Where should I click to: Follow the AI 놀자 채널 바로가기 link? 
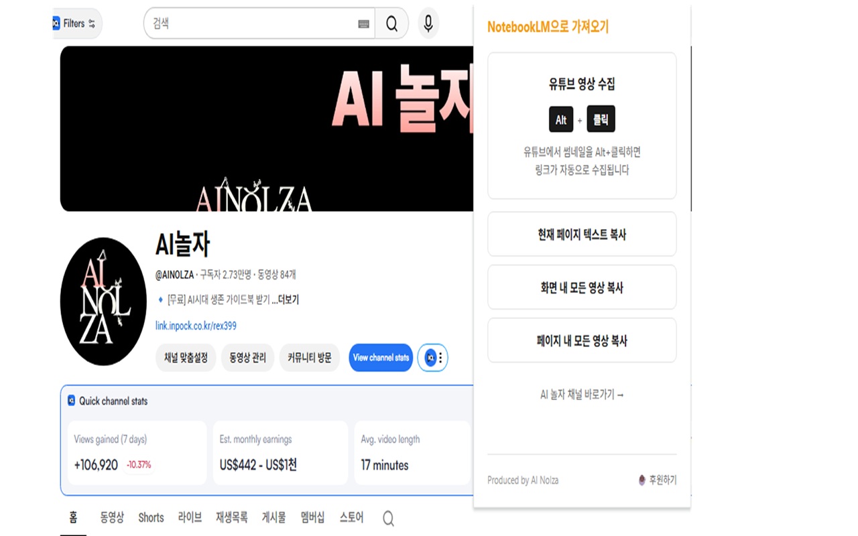[580, 395]
